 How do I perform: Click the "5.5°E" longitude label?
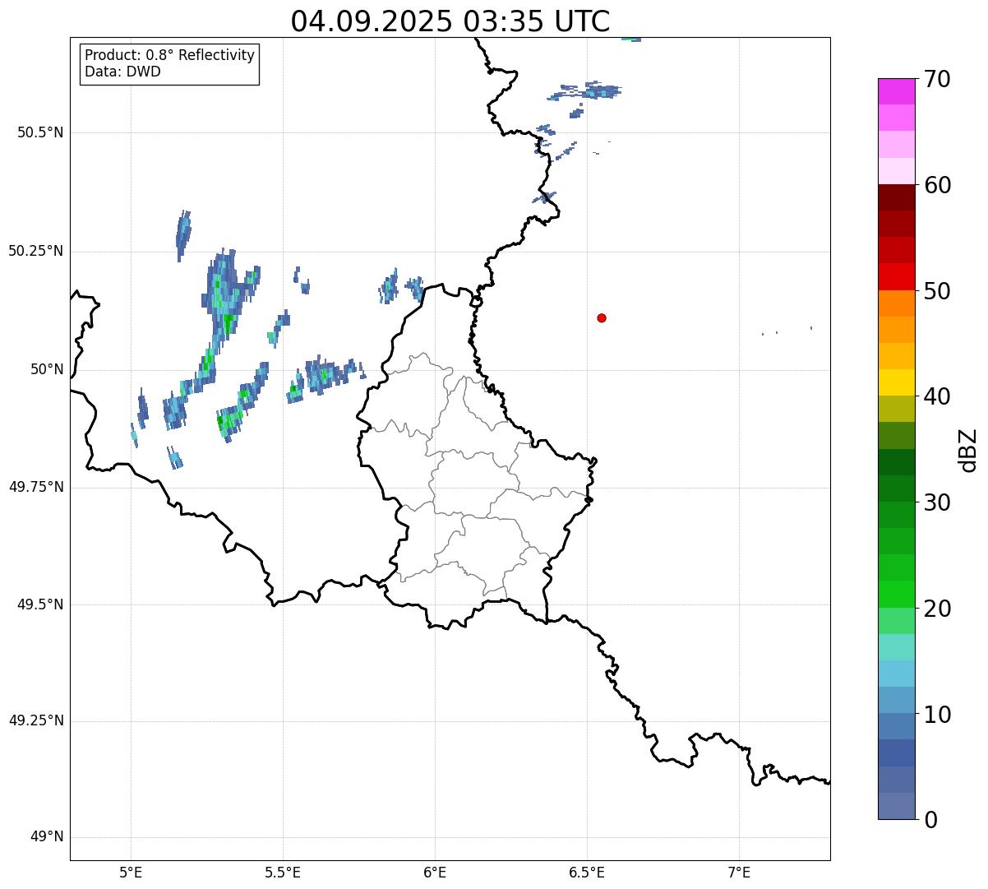(283, 872)
